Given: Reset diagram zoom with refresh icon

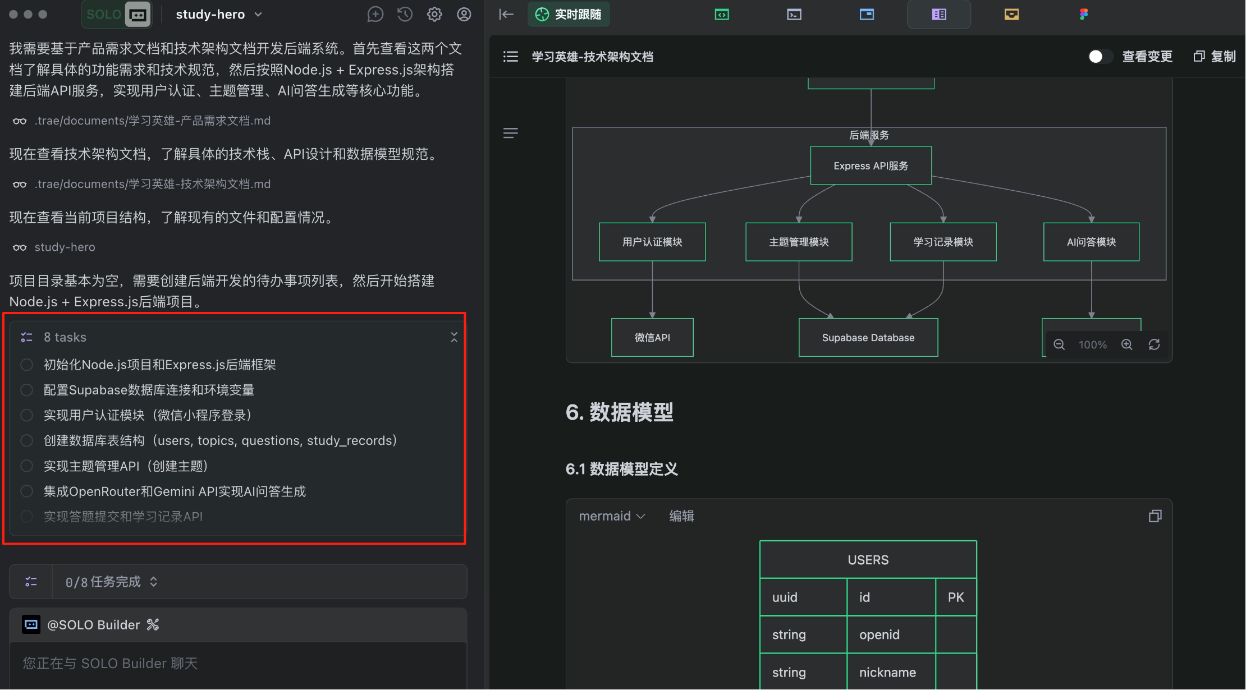Looking at the screenshot, I should [x=1154, y=344].
